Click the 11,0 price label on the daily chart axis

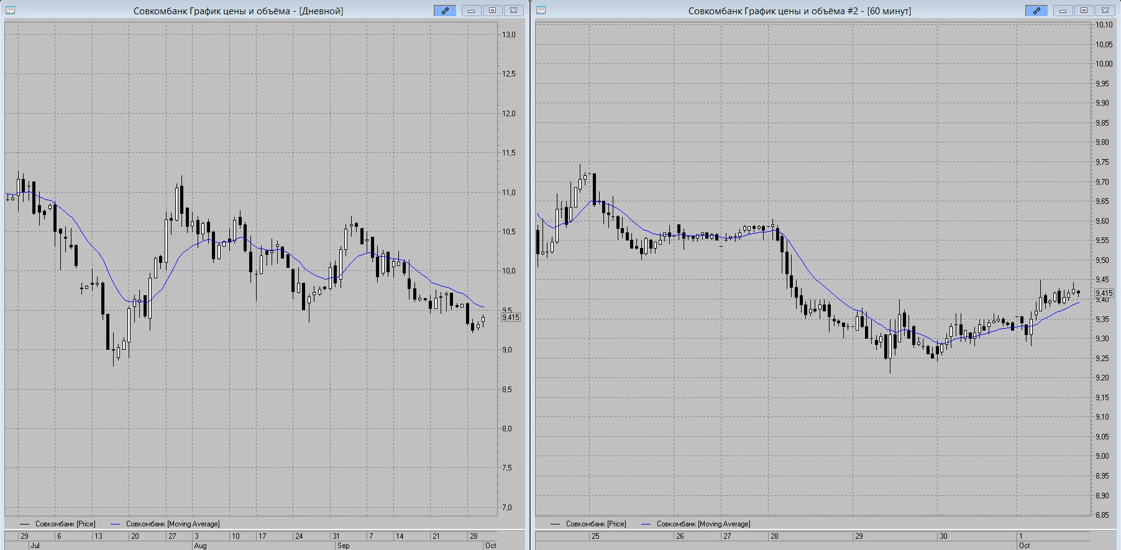pos(509,193)
